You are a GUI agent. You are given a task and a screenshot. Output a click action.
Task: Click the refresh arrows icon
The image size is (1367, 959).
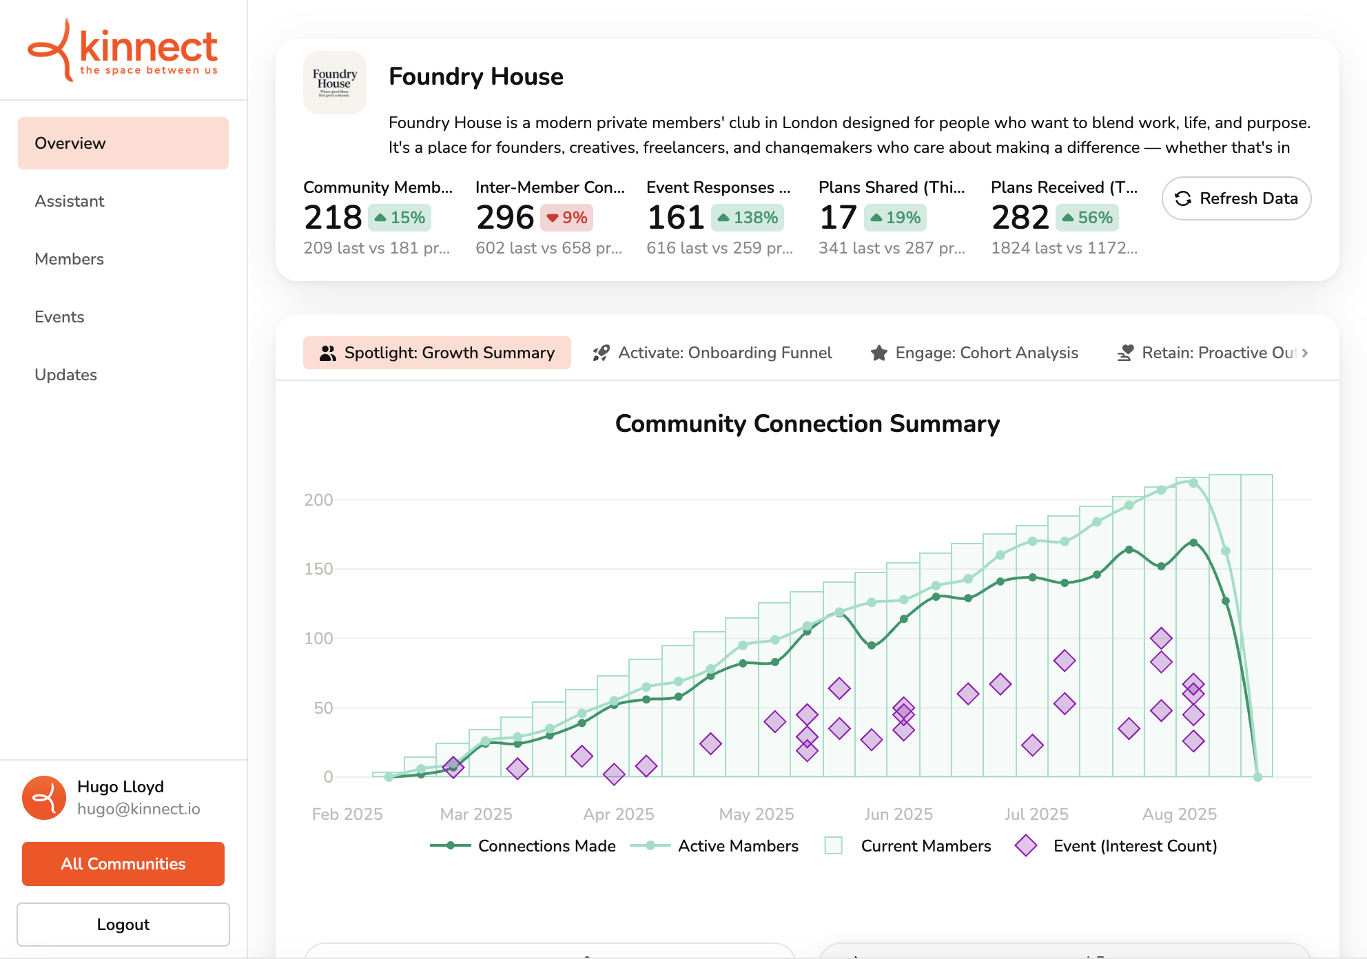[1183, 198]
